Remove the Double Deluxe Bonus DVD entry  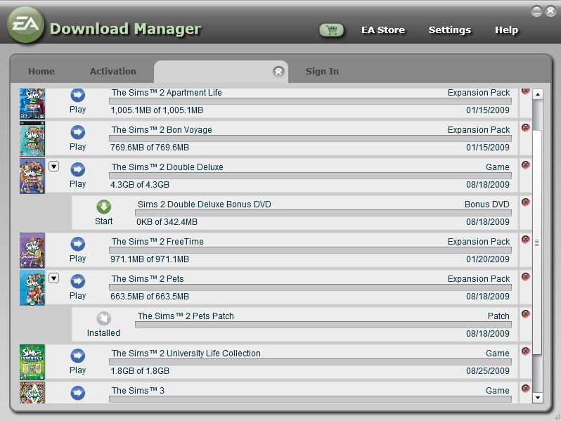point(526,202)
